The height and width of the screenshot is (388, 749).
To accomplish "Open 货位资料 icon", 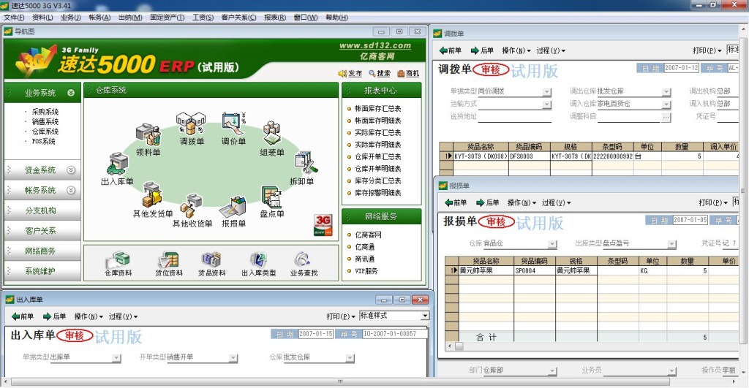I will pos(169,260).
